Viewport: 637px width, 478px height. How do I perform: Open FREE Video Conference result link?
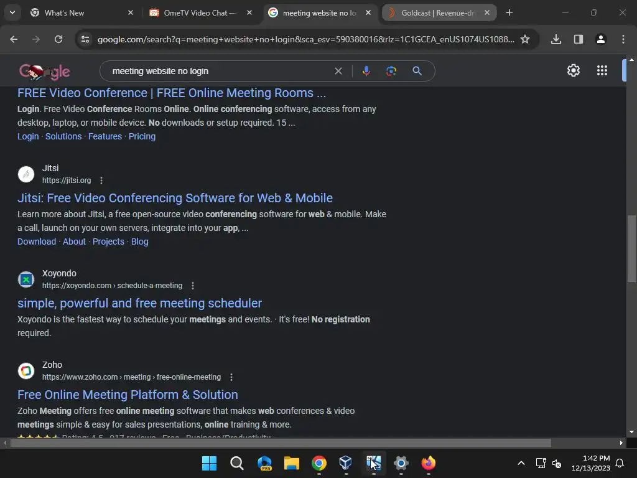tap(172, 93)
